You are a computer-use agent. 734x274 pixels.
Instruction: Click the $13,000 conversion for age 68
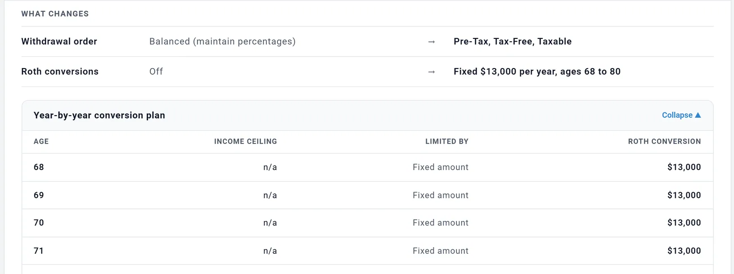tap(684, 167)
